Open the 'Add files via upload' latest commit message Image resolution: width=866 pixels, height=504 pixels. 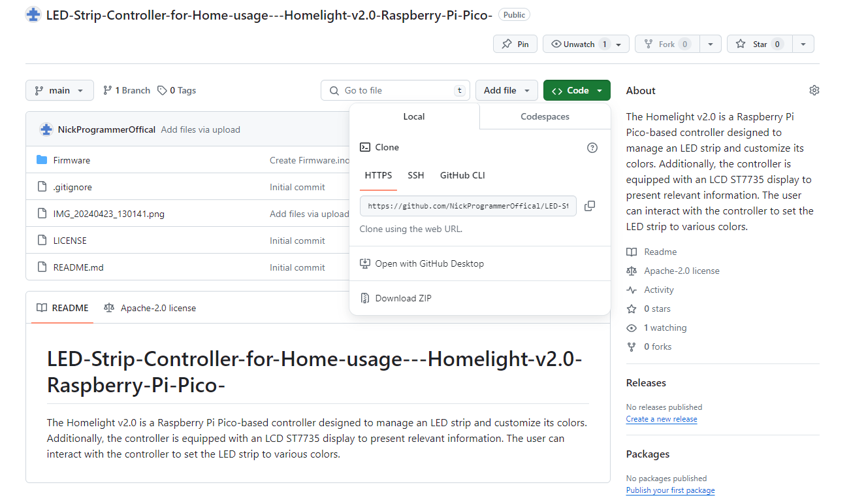(x=200, y=129)
